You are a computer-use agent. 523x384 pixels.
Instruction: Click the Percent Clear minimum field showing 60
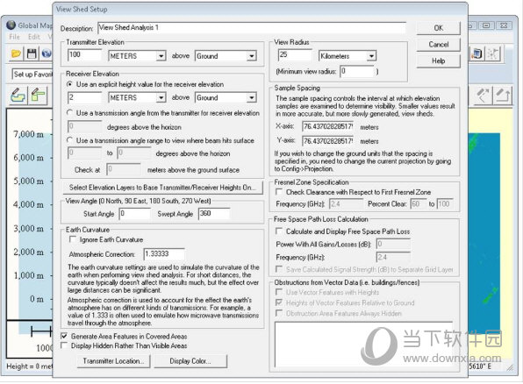(x=419, y=203)
